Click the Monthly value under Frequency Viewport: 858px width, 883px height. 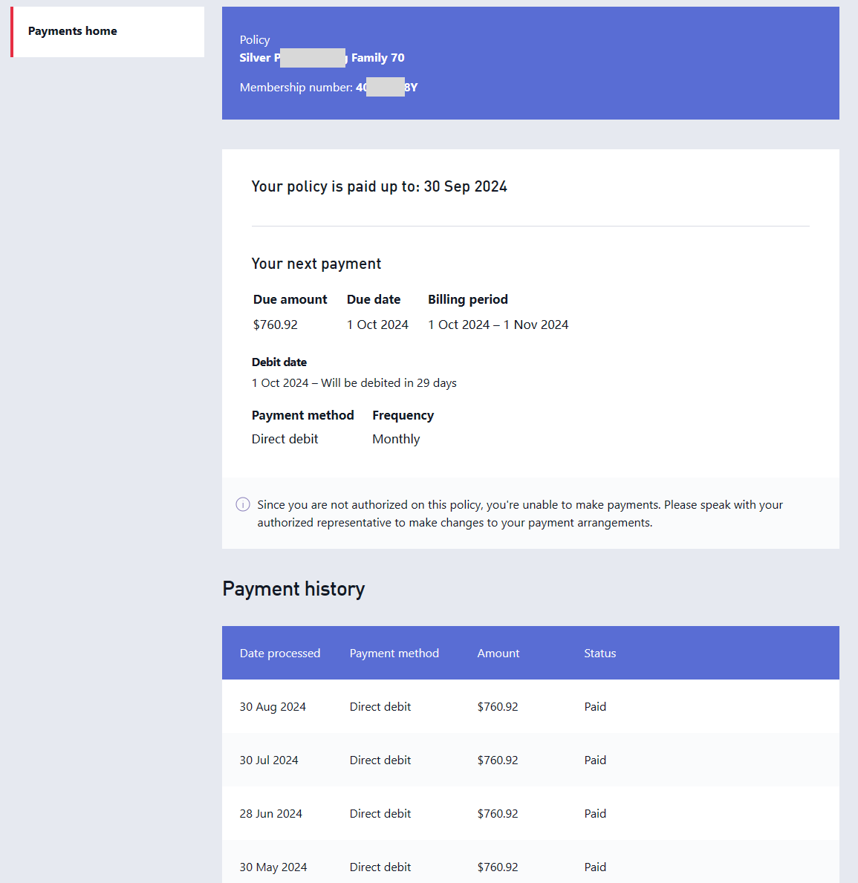396,439
